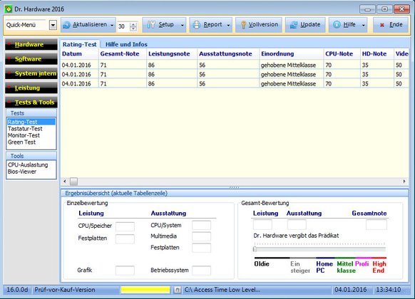The height and width of the screenshot is (299, 415).
Task: Sort table by the Datum column header
Action: (79, 54)
